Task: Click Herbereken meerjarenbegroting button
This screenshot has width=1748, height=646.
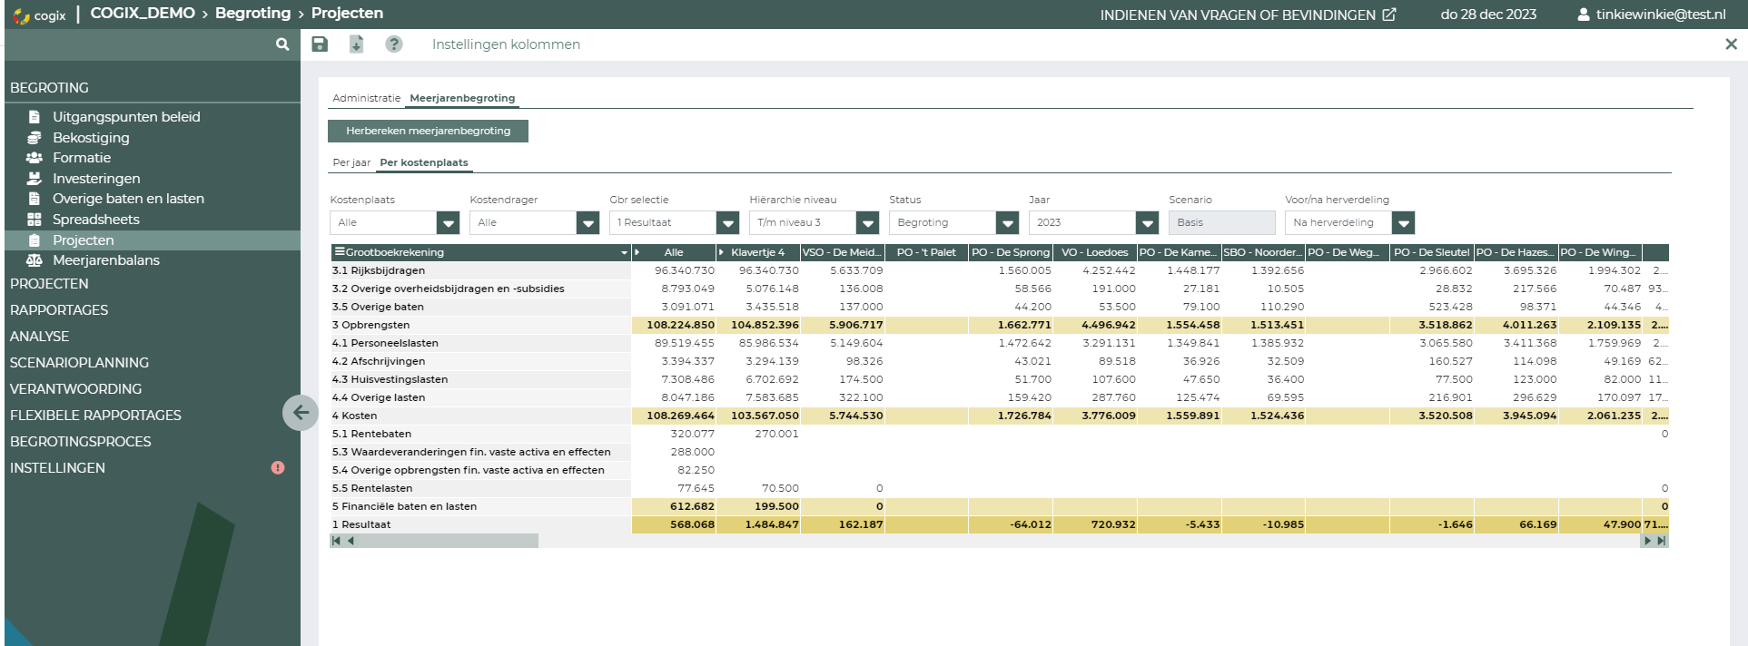Action: [x=428, y=131]
